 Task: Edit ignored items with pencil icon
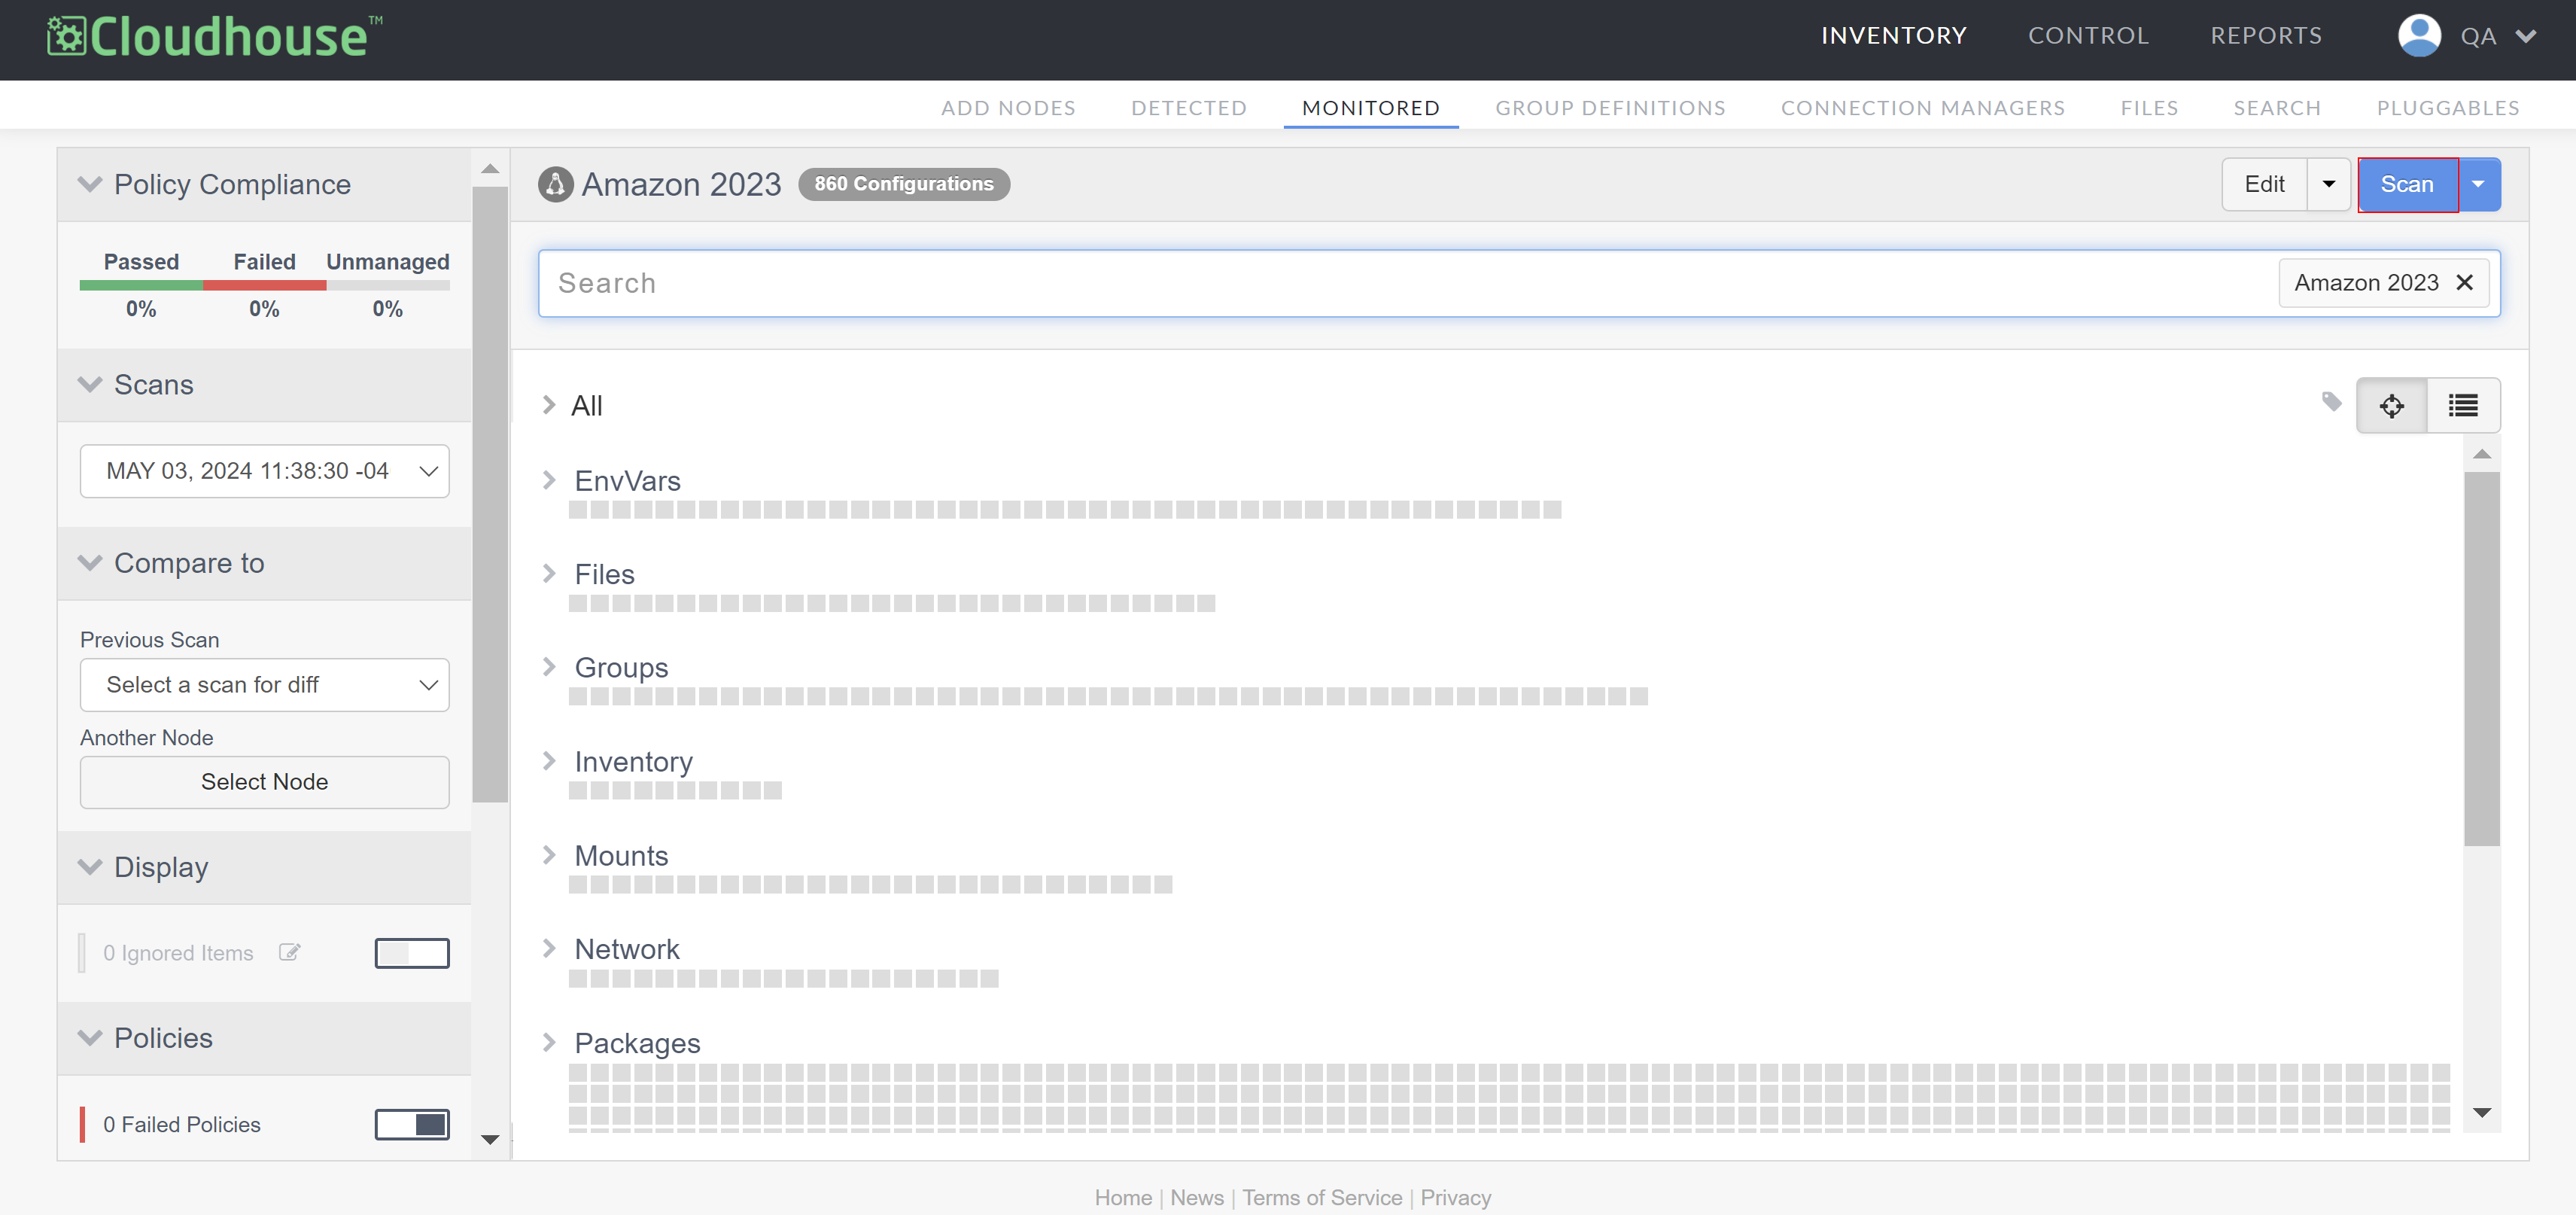[x=289, y=953]
